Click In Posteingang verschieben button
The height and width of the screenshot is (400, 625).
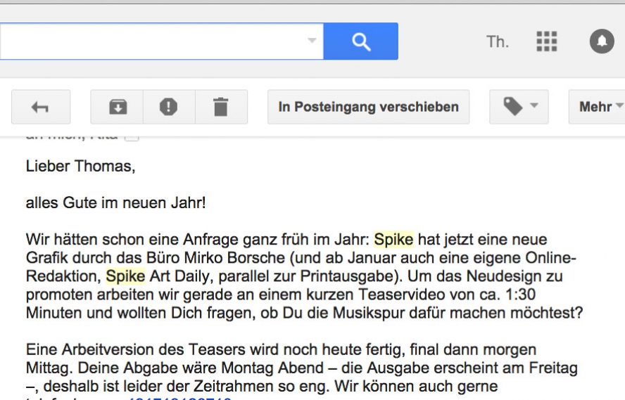pyautogui.click(x=368, y=107)
